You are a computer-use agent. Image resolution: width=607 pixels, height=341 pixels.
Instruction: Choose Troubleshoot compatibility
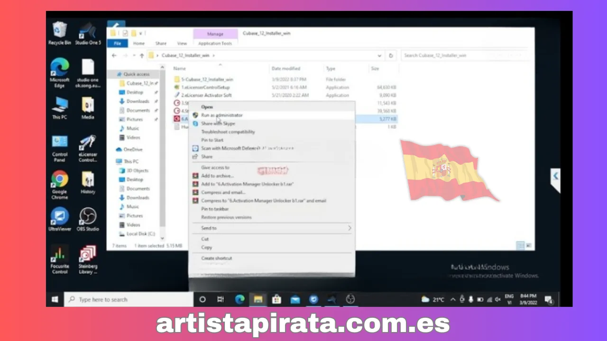[x=271, y=132]
